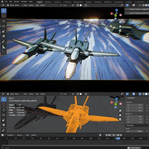The height and width of the screenshot is (149, 149).
Task: Toggle auto keying record button in timeline
Action: pos(100,135)
